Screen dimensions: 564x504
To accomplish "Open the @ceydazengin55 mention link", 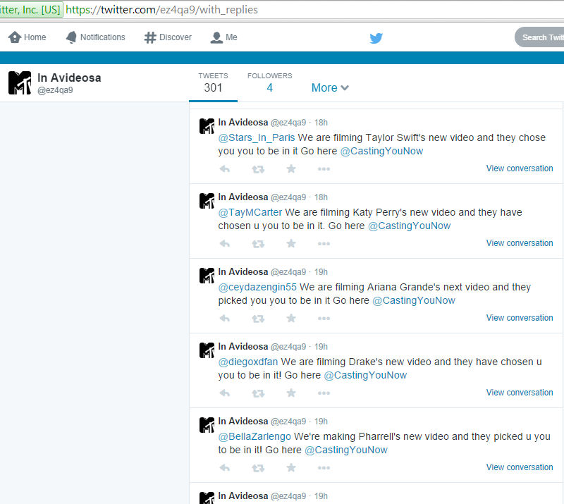I will pyautogui.click(x=257, y=287).
